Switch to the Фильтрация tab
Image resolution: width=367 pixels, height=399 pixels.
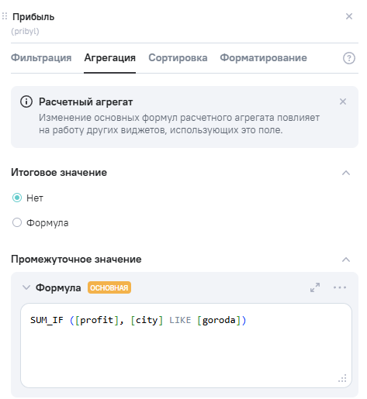pos(41,57)
